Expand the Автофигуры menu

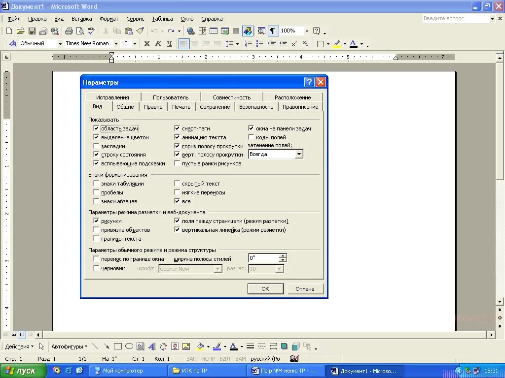tap(69, 346)
